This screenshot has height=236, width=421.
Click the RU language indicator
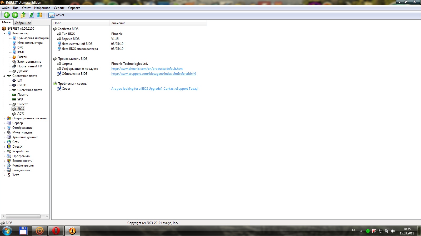point(354,230)
